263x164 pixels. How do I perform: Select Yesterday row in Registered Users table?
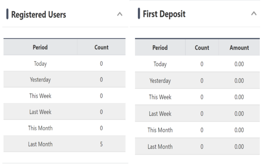pos(40,80)
